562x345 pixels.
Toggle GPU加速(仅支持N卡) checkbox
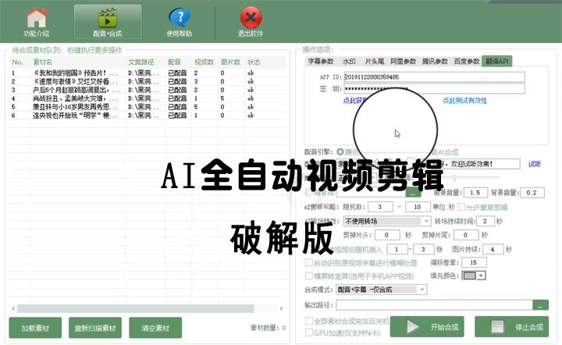coord(308,332)
